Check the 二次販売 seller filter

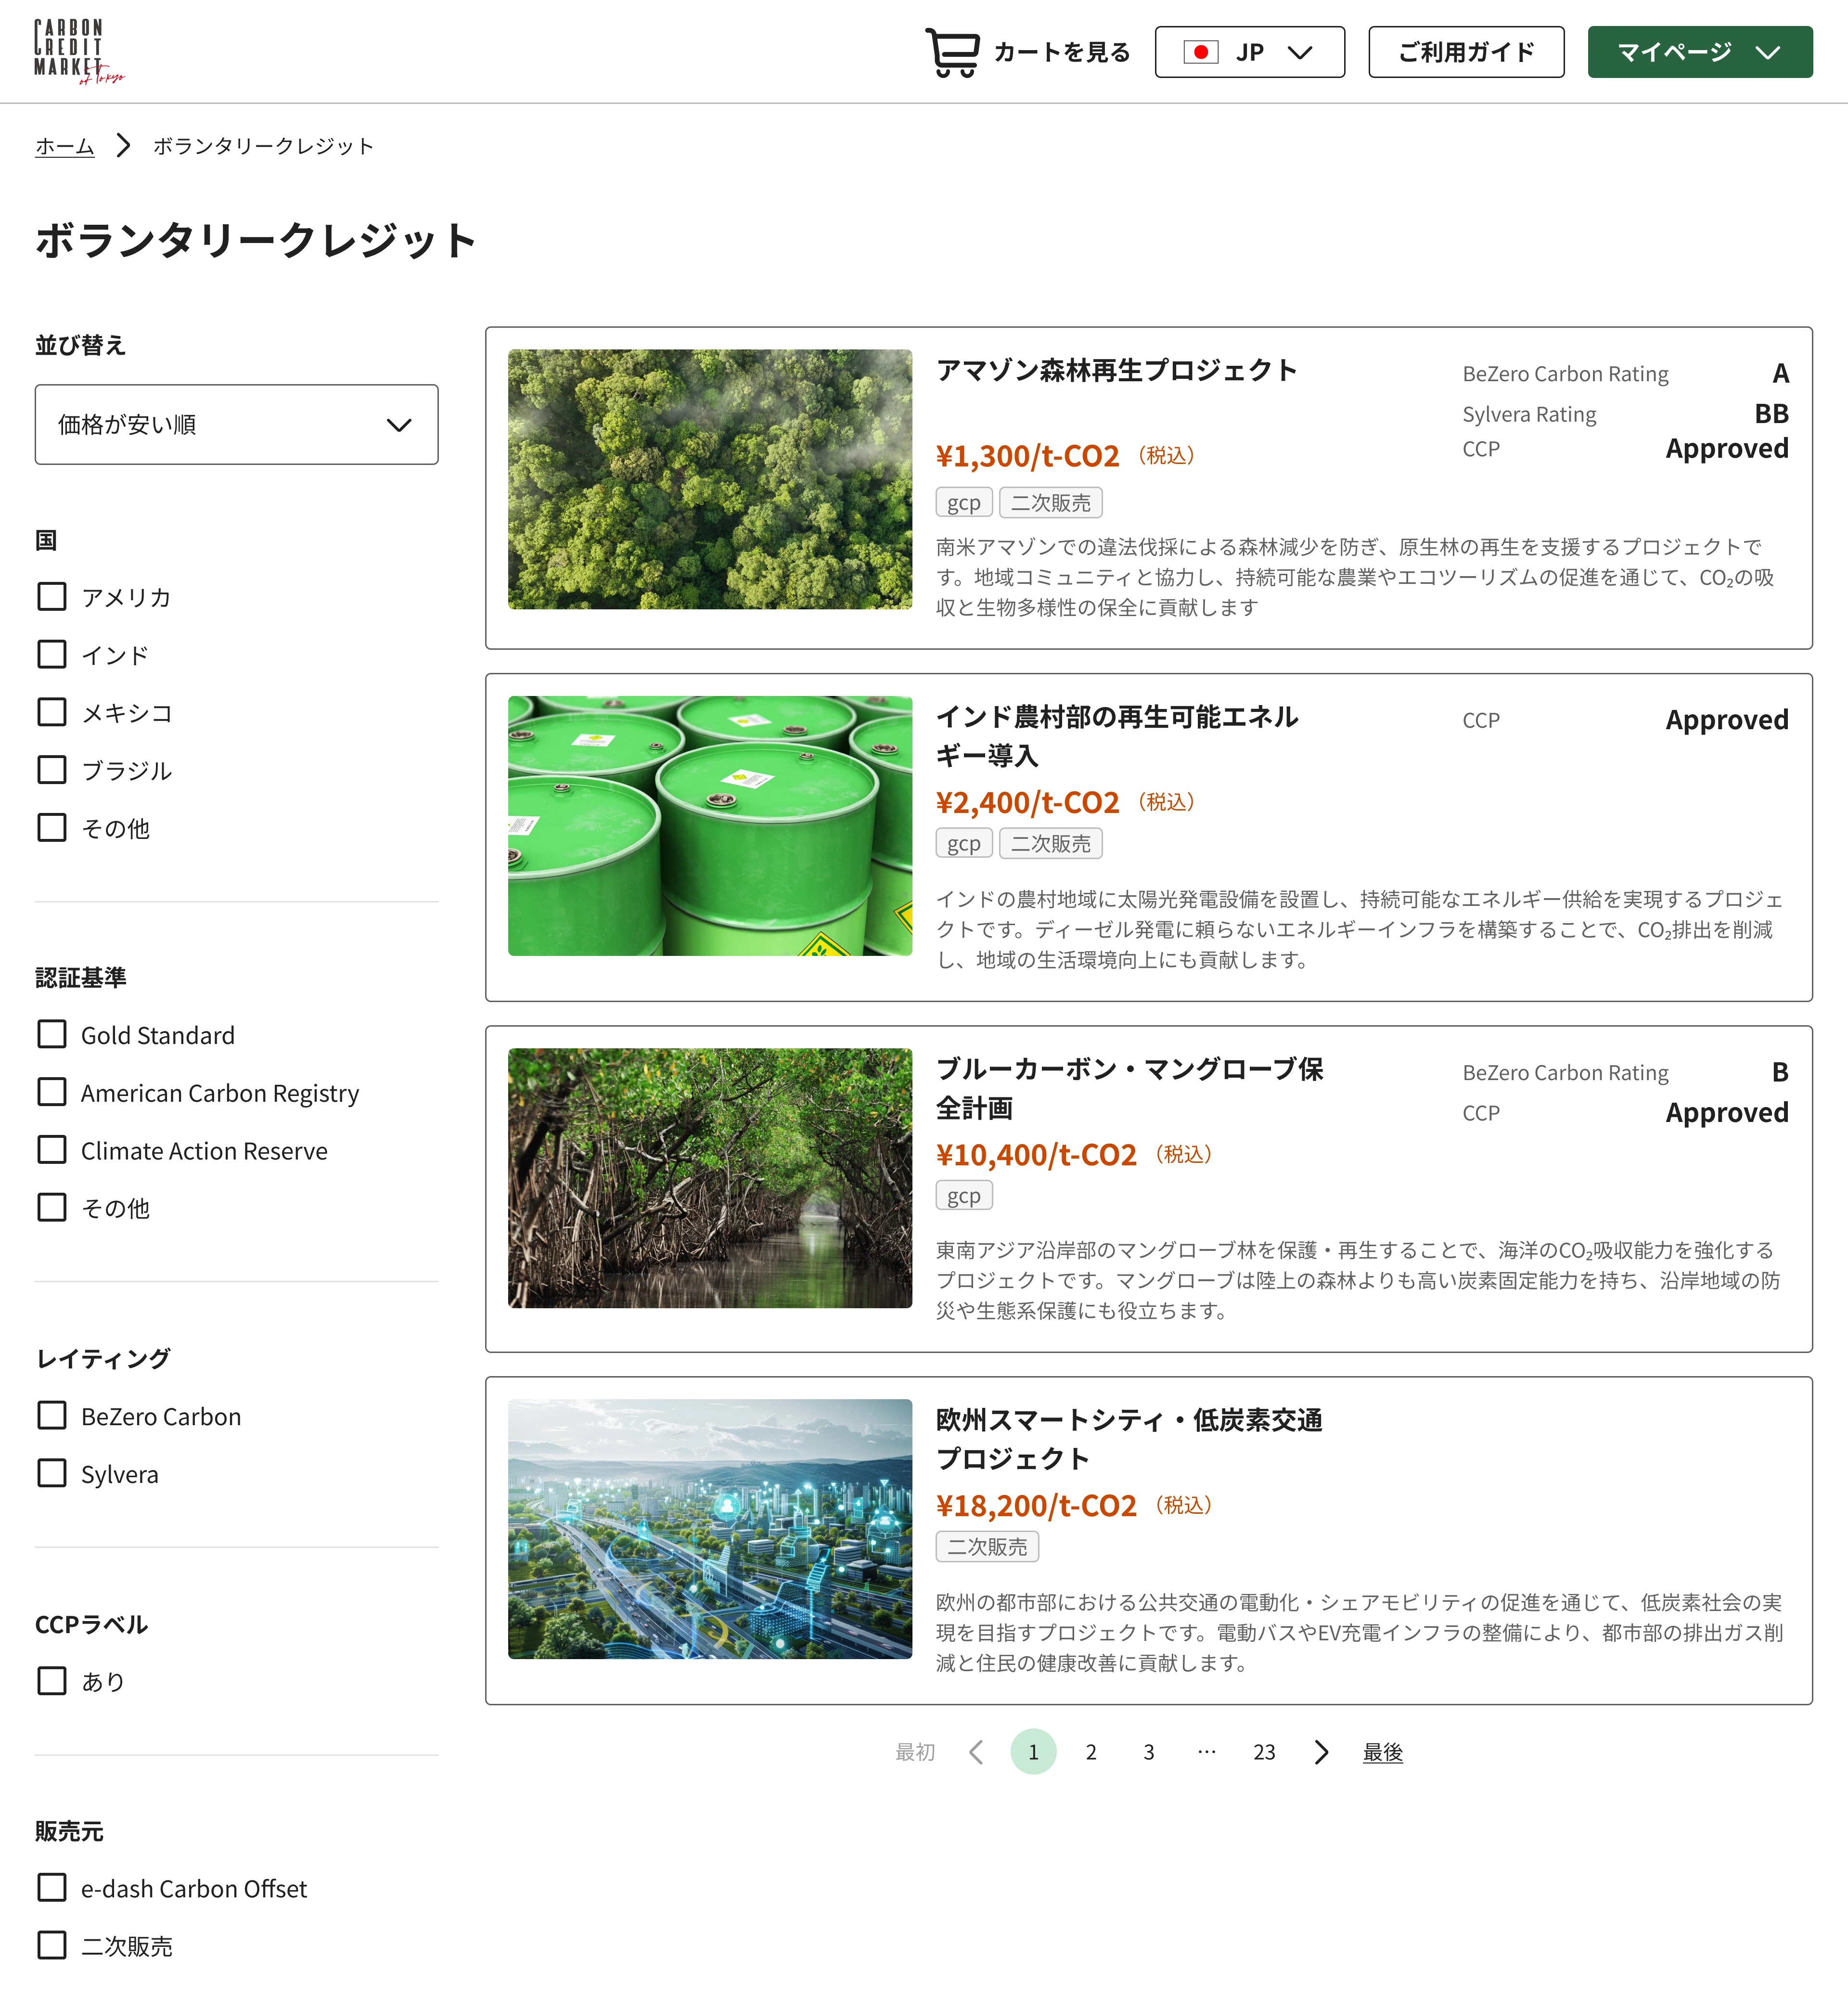tap(52, 1946)
